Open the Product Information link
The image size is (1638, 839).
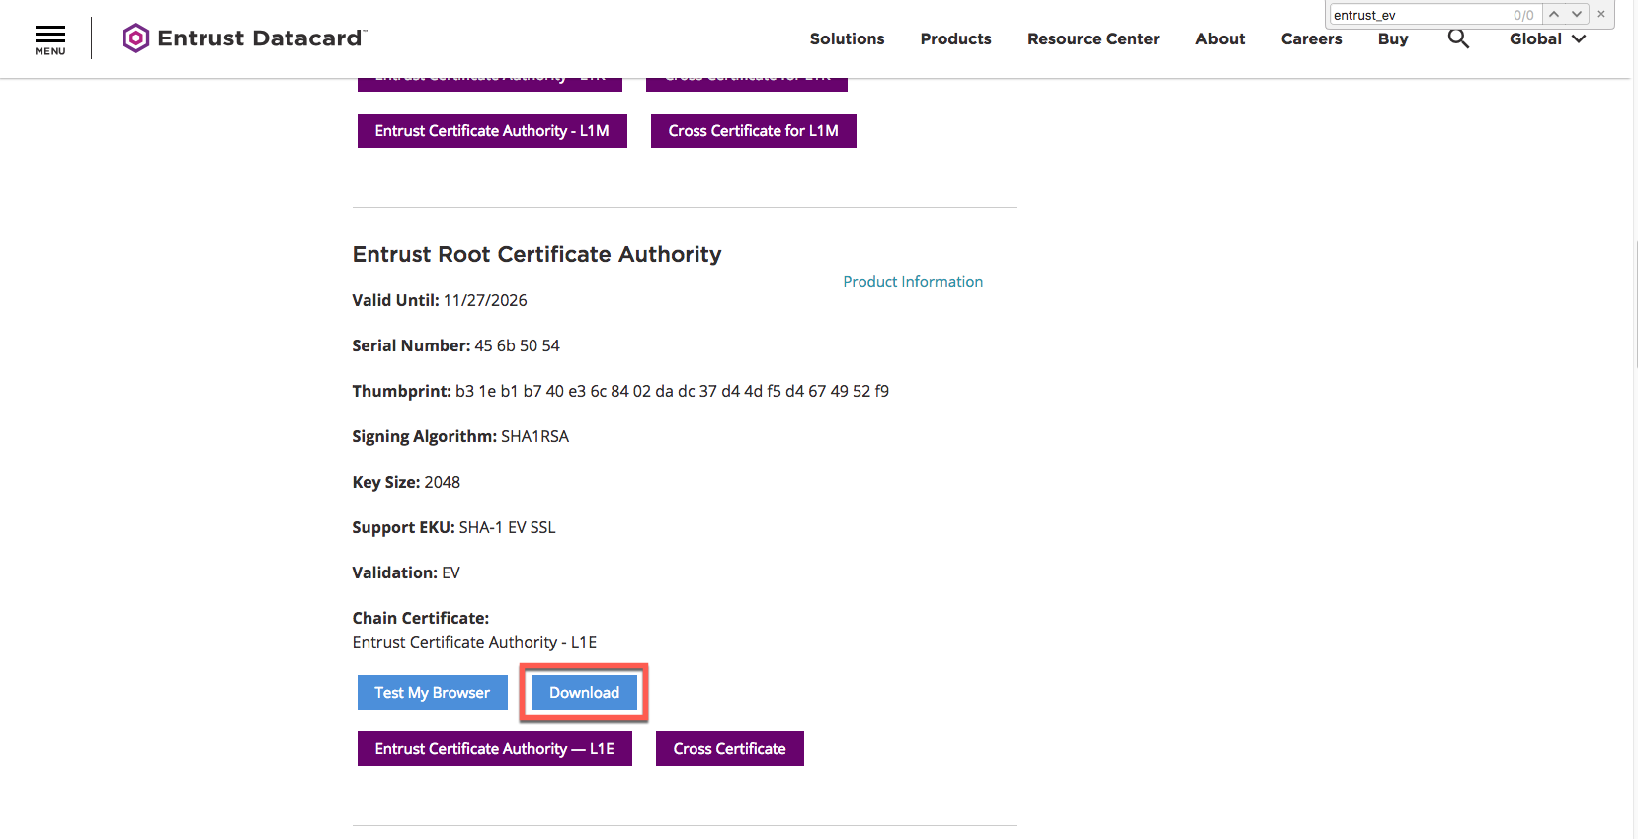click(x=913, y=282)
